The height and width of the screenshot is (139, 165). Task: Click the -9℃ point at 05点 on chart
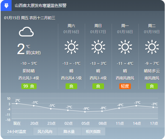(85, 112)
